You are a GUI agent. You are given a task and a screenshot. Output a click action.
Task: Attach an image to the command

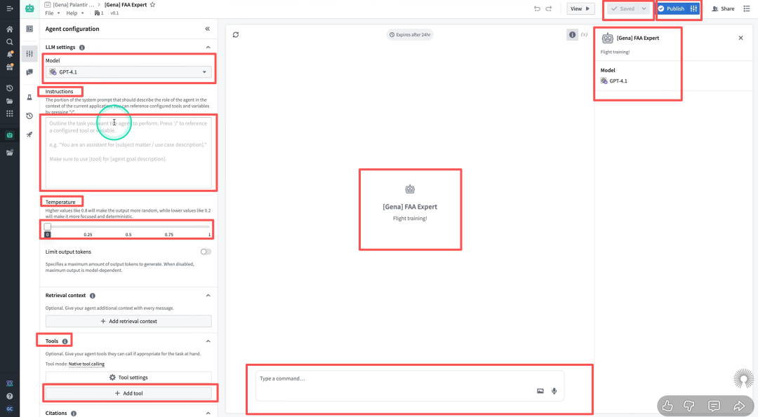[x=540, y=391]
